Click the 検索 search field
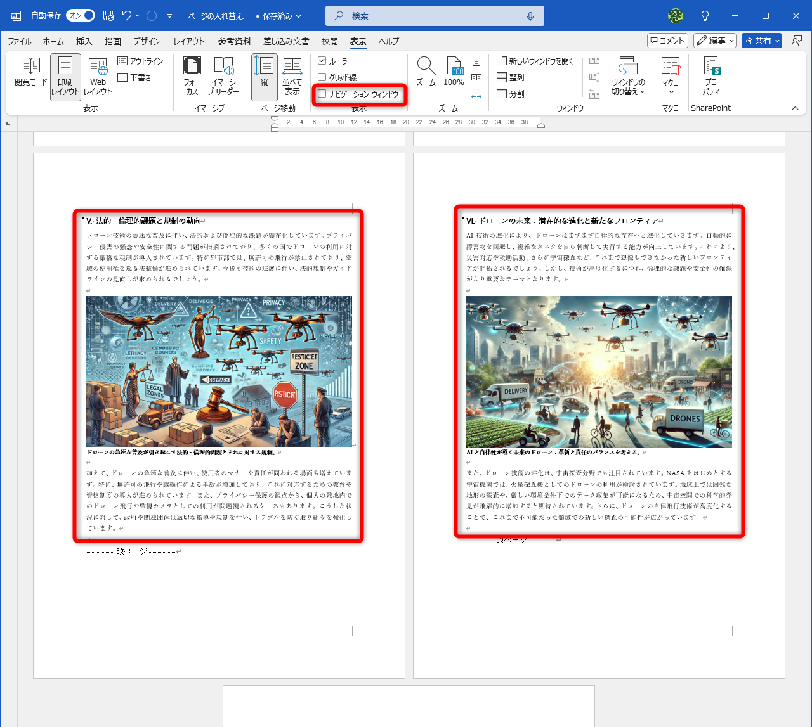 click(x=434, y=15)
